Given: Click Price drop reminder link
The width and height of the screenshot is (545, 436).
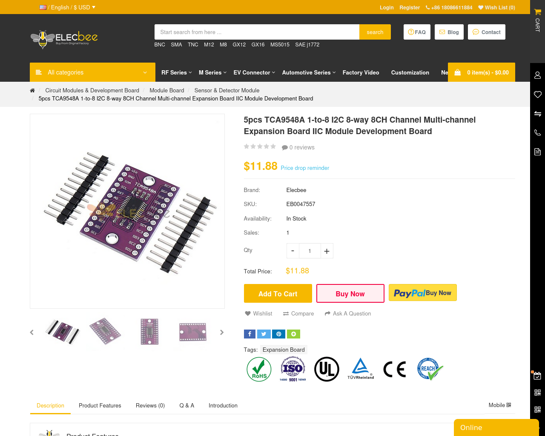Looking at the screenshot, I should coord(305,168).
